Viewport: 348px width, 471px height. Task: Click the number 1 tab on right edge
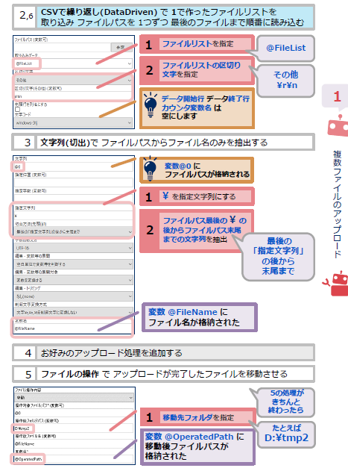[336, 96]
